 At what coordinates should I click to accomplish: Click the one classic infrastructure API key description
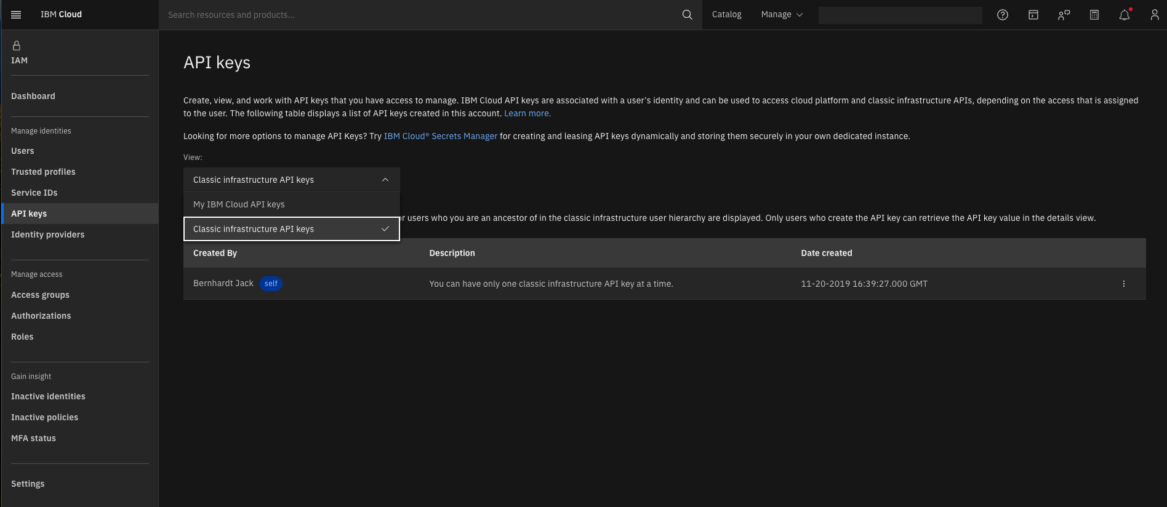click(551, 284)
